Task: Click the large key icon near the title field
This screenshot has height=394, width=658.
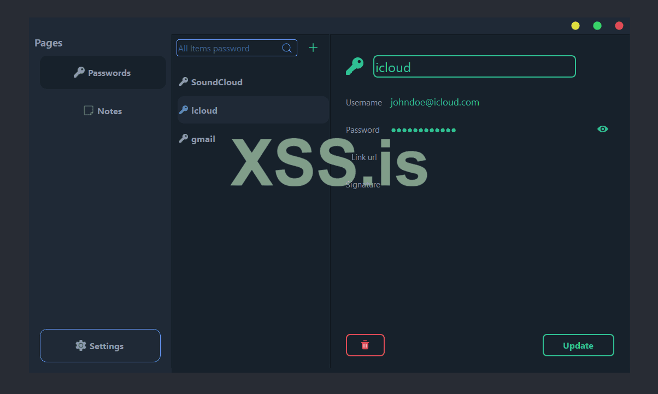Action: pos(354,66)
